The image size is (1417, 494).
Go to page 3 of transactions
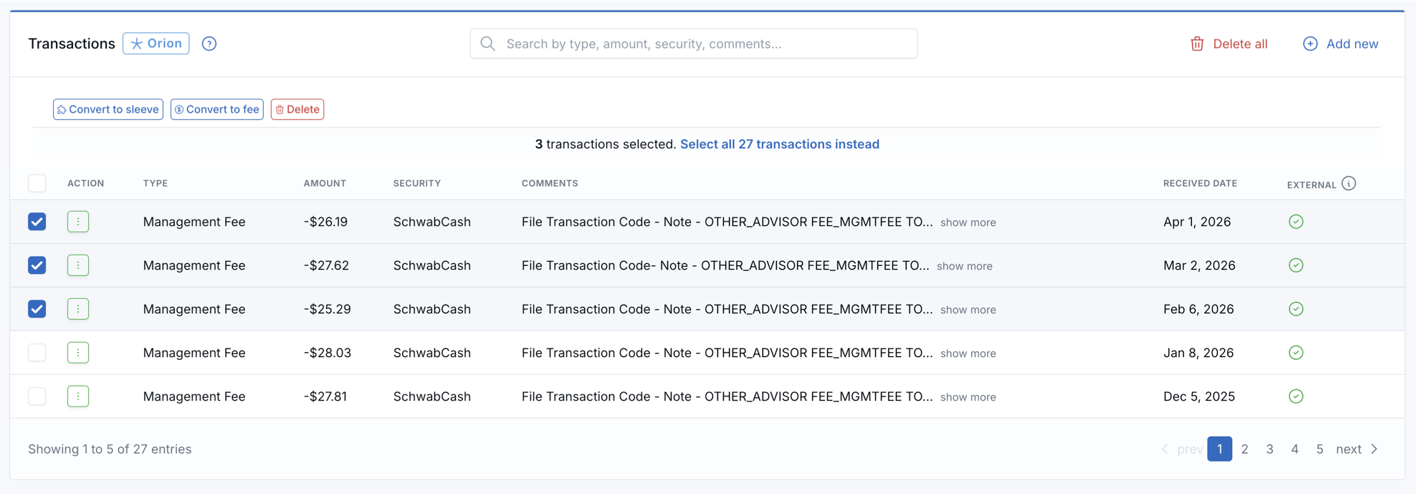1270,449
